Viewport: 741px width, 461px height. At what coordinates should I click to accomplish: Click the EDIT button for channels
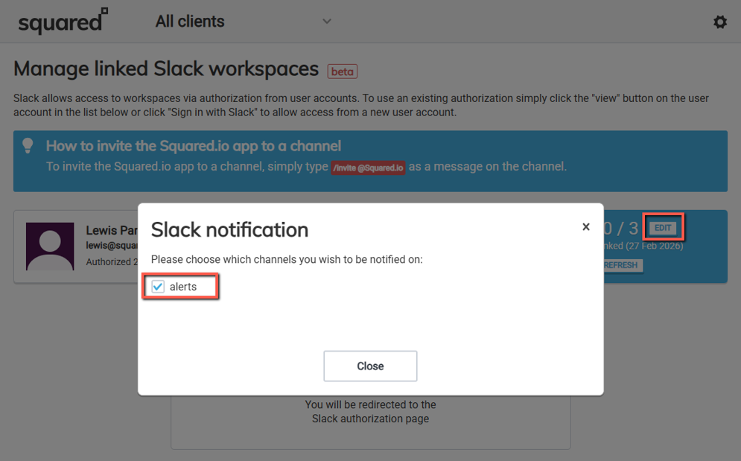662,228
